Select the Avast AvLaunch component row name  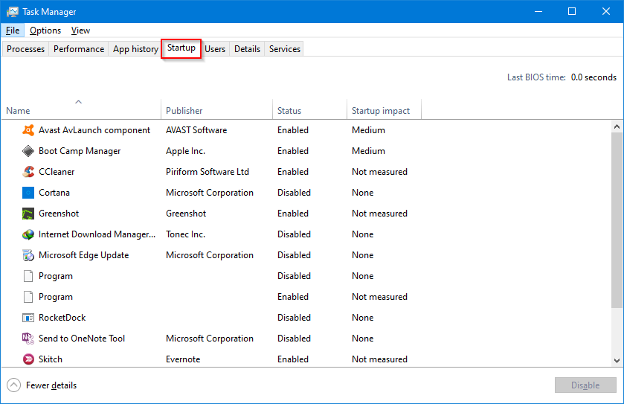pos(94,130)
